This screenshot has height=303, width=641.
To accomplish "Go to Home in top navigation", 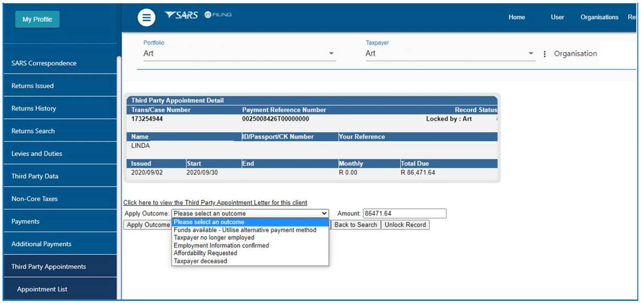I will click(x=516, y=17).
